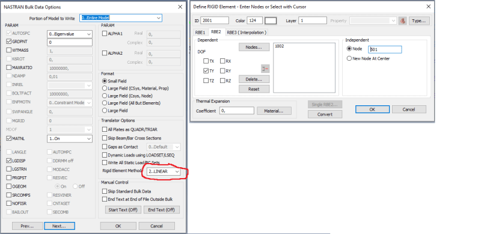Check the PRGPST option
The height and width of the screenshot is (234, 481).
(8, 177)
